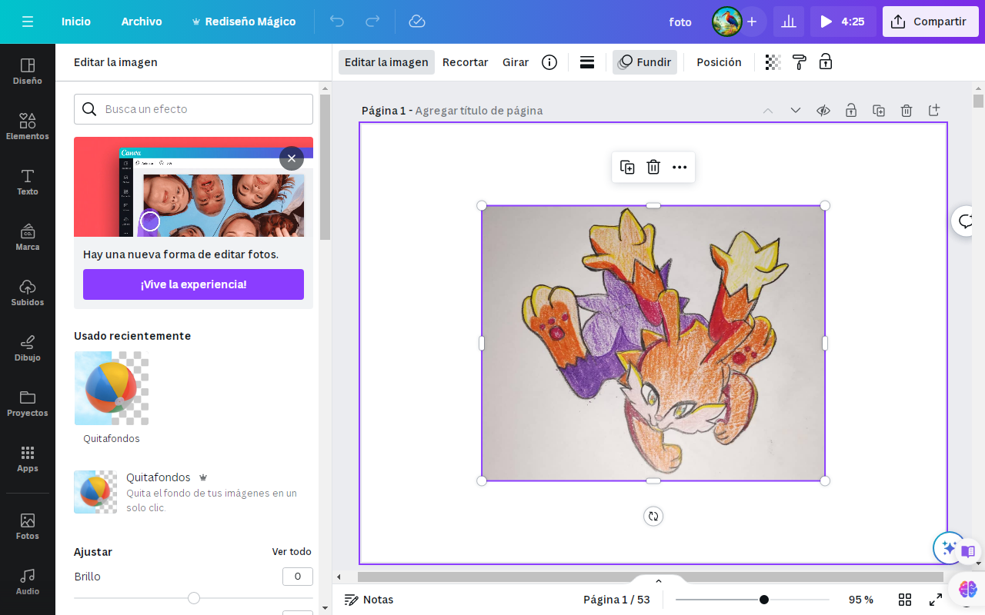The width and height of the screenshot is (985, 615).
Task: Select recently used Quitafondos thumbnail
Action: click(x=112, y=388)
